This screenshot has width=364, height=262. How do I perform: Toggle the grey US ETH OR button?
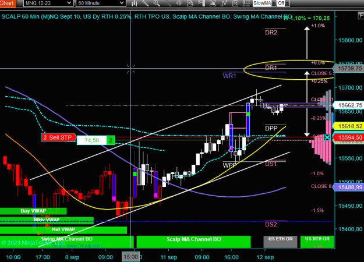coord(280,242)
